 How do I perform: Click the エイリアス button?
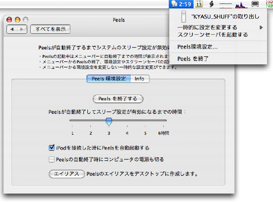pyautogui.click(x=67, y=174)
